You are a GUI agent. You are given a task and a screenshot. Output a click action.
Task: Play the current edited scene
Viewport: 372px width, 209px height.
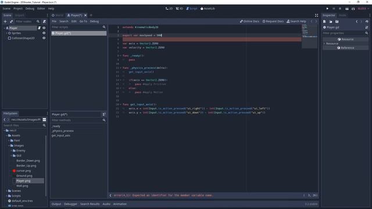[347, 9]
